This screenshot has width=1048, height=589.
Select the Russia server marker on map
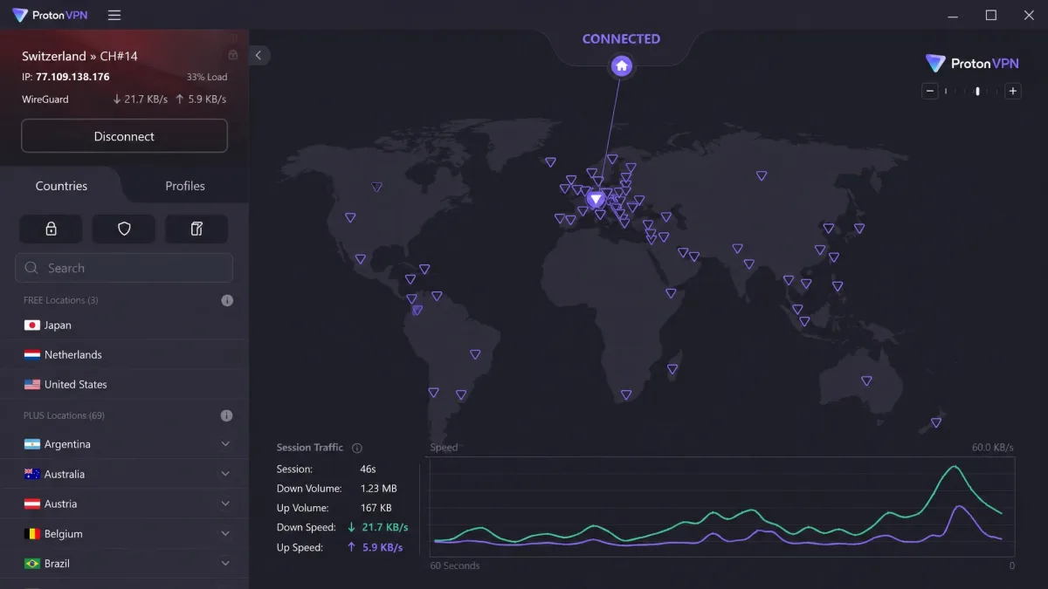pyautogui.click(x=762, y=175)
